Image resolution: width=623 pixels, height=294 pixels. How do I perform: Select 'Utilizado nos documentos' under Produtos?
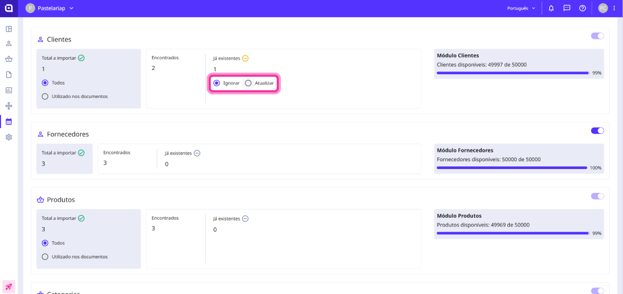point(45,257)
